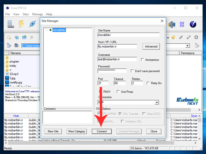Click the Host / IP / URL field

[x=117, y=47]
